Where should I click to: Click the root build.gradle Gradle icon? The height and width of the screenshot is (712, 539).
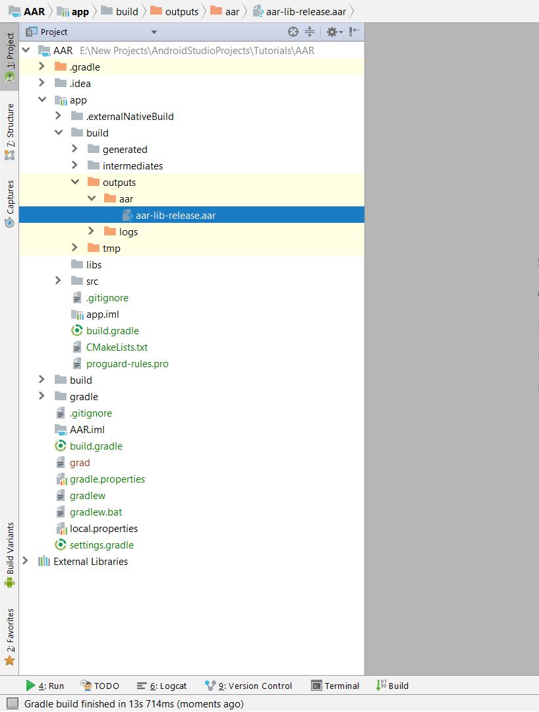pos(61,446)
